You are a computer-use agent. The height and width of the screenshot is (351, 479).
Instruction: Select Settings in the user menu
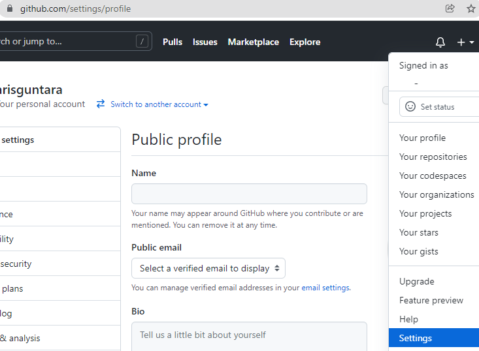pyautogui.click(x=434, y=338)
